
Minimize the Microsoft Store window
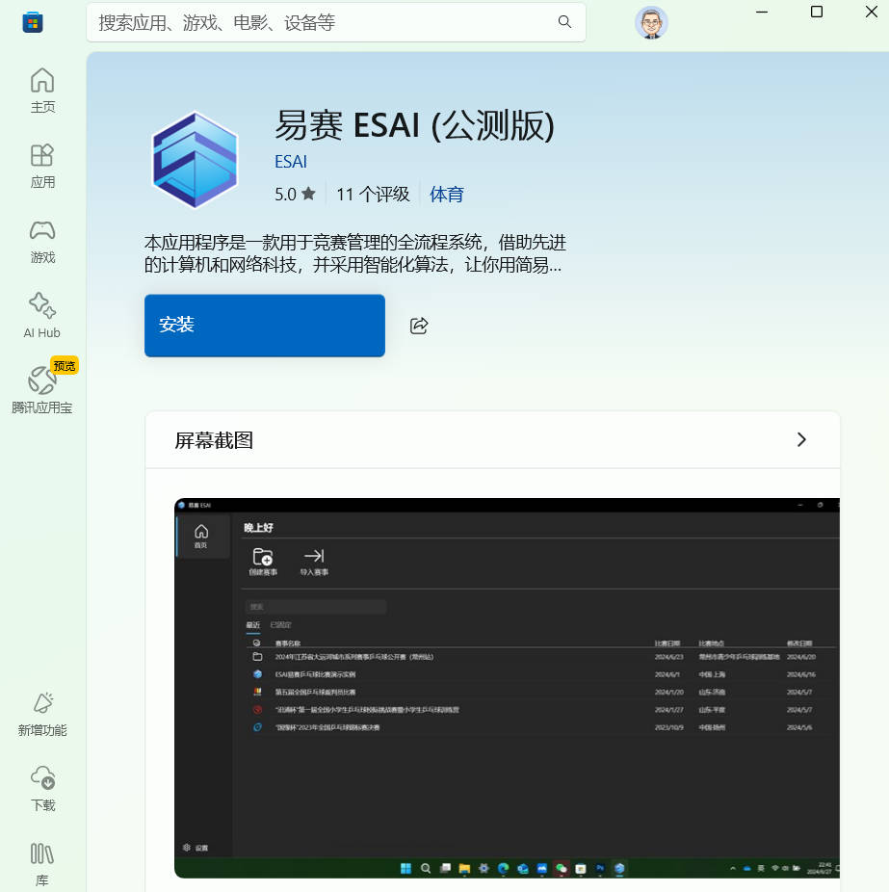(x=762, y=12)
